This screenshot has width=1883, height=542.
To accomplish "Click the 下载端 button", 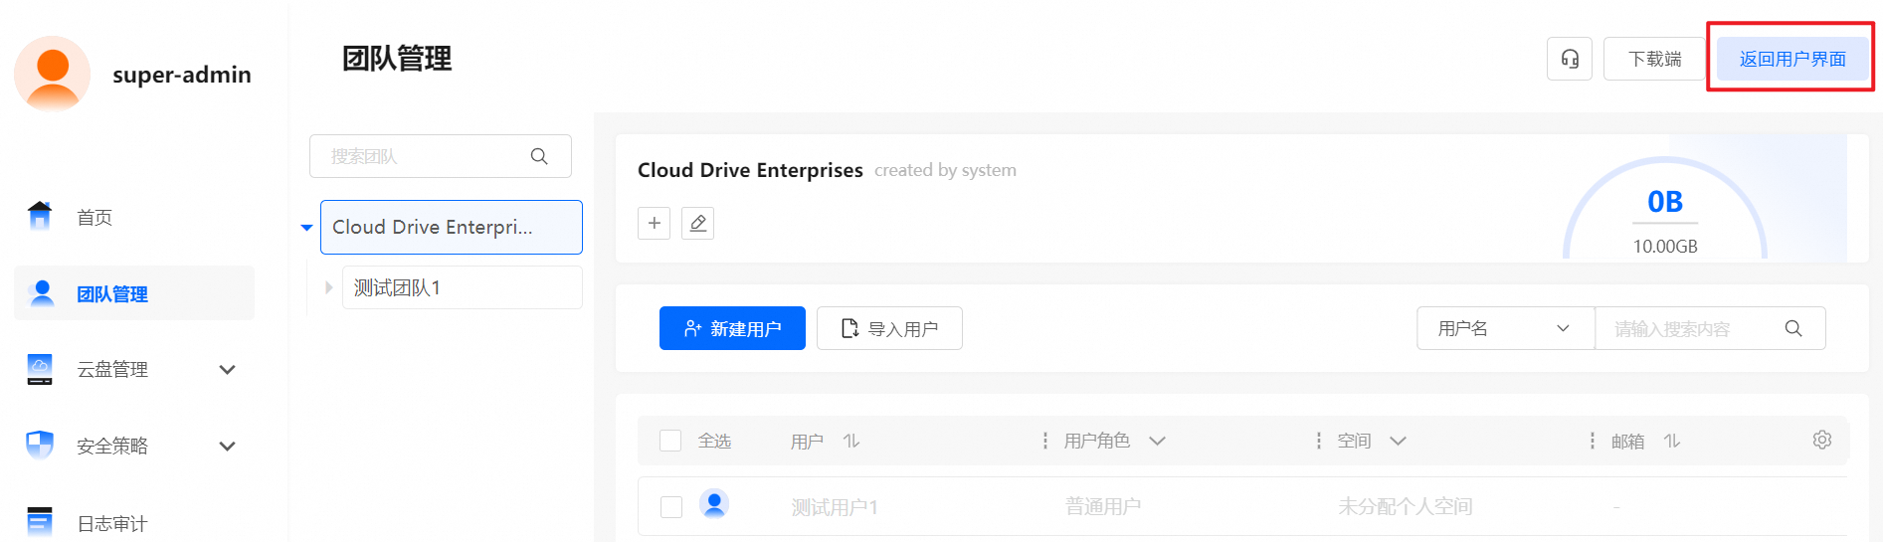I will tap(1654, 59).
